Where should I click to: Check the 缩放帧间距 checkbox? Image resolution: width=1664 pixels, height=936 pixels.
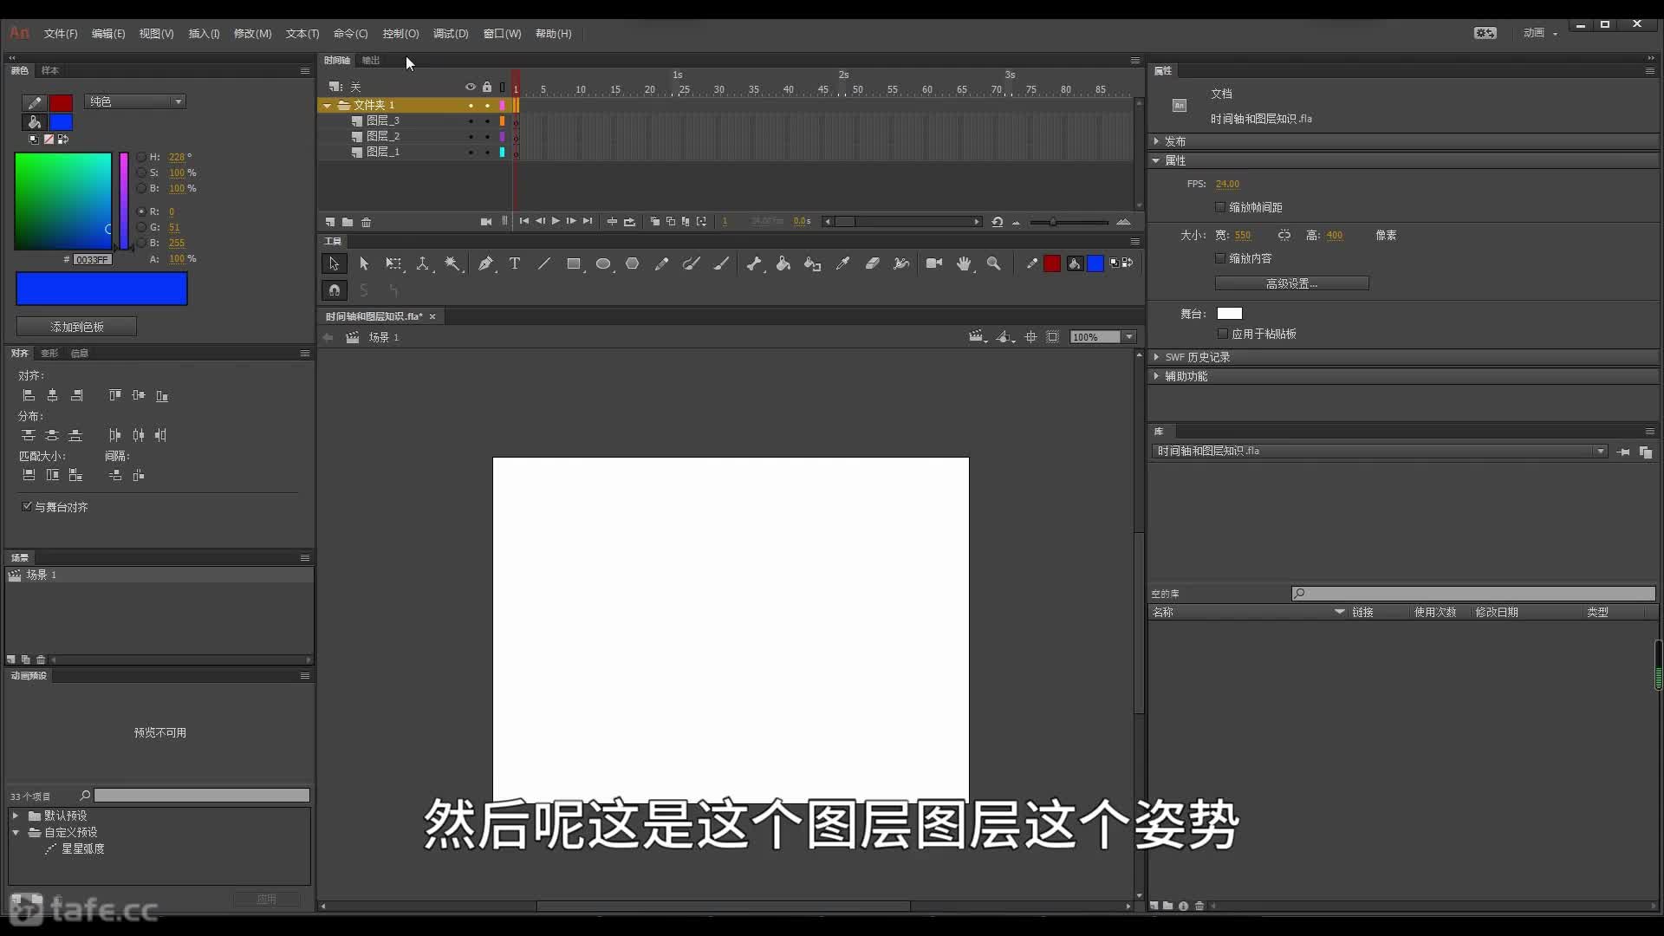coord(1220,207)
